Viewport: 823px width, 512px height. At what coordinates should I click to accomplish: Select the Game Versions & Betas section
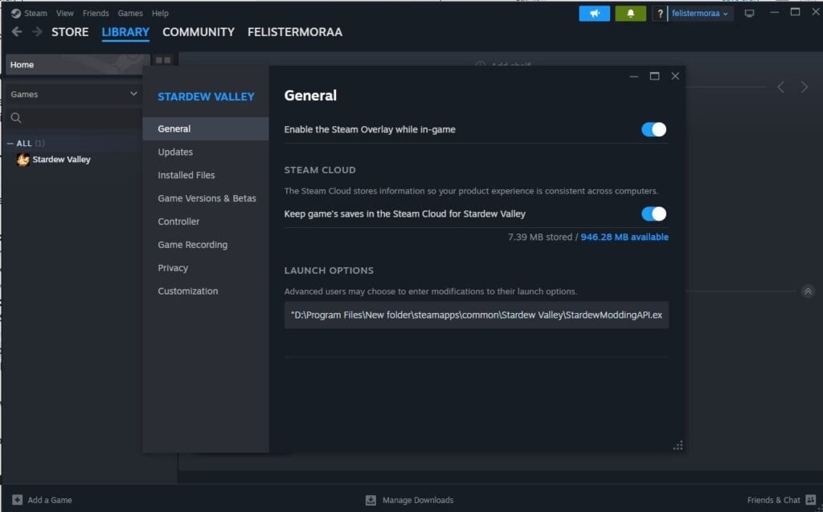pyautogui.click(x=207, y=198)
